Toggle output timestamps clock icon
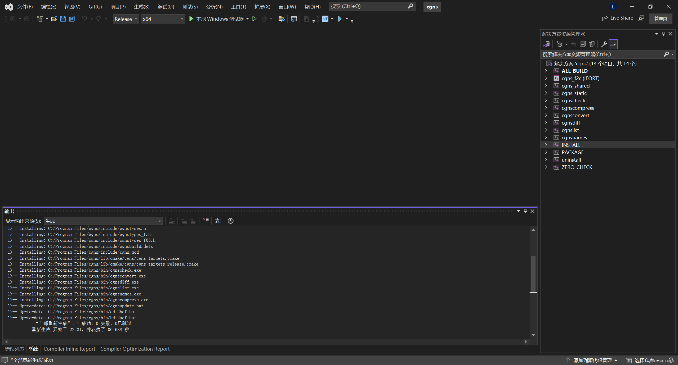 click(230, 221)
